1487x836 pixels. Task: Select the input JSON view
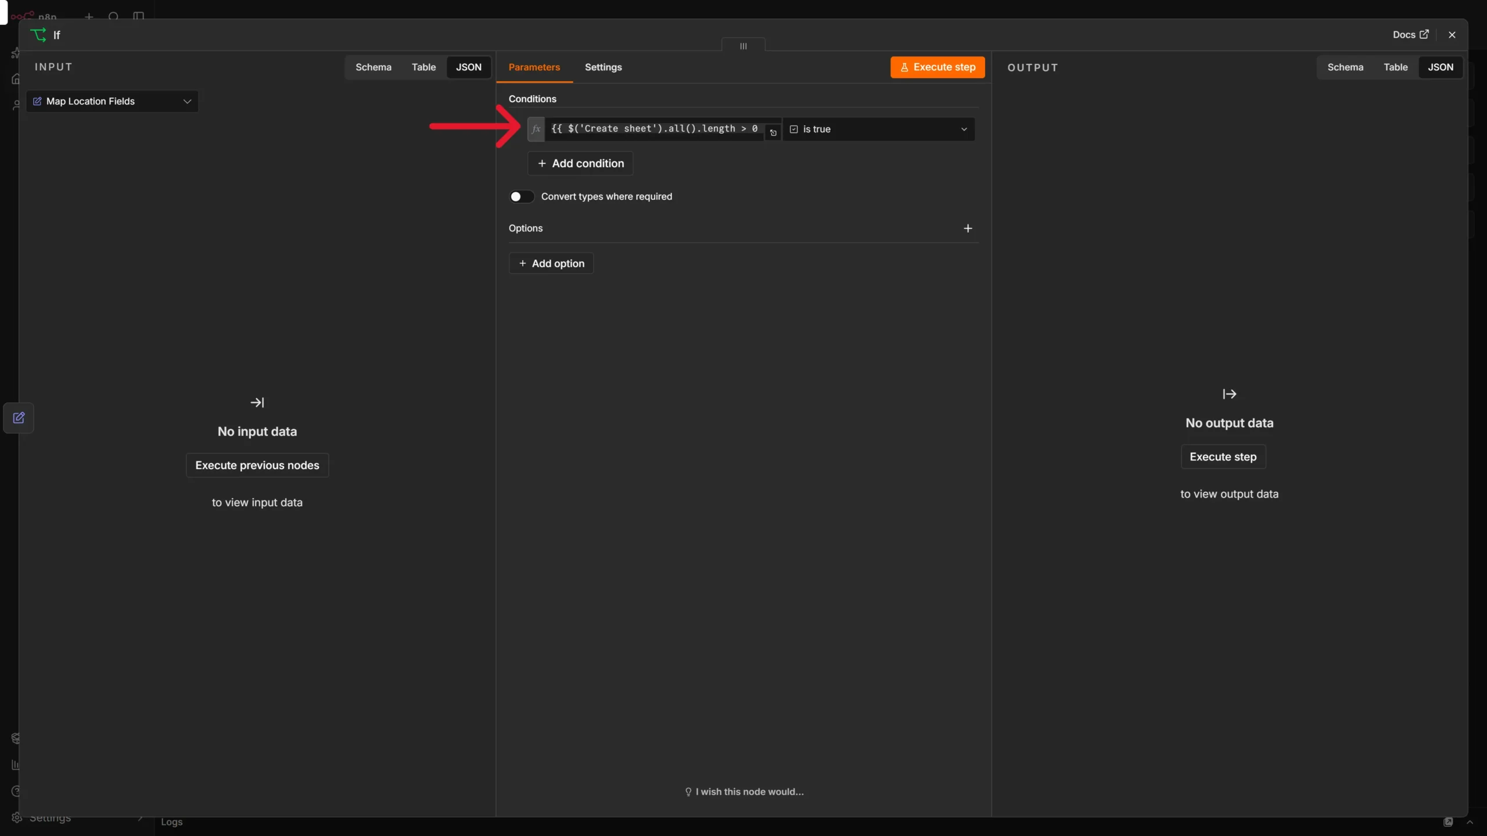click(468, 67)
